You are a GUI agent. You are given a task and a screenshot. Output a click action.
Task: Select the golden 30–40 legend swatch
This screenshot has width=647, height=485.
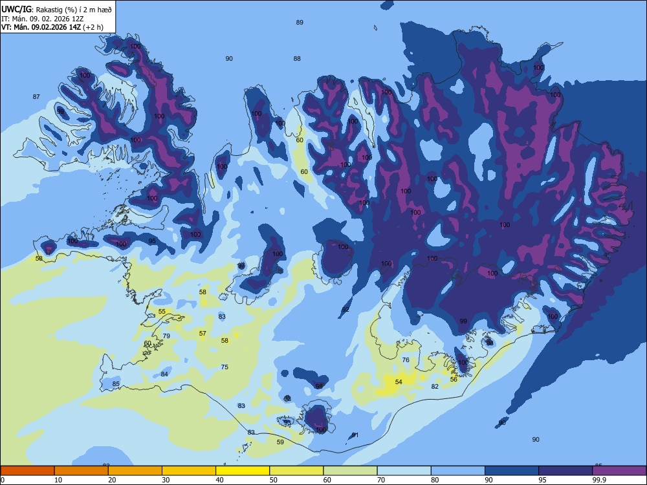tap(189, 471)
